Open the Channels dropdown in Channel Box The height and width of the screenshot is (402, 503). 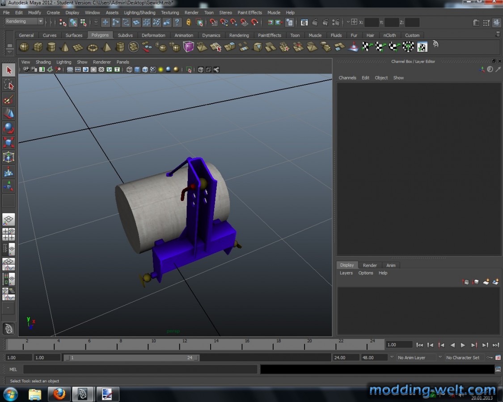(347, 78)
